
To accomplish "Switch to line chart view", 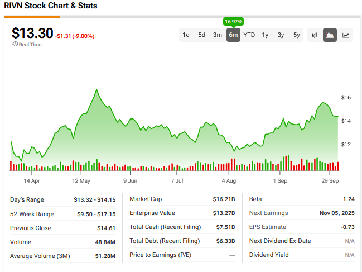I will pos(346,35).
